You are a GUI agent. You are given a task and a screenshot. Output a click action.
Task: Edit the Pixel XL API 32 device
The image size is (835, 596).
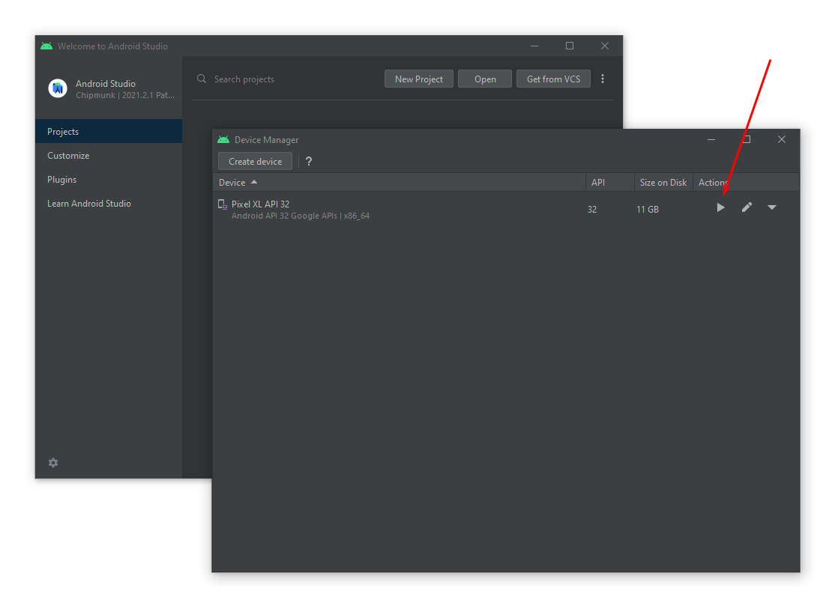tap(747, 207)
